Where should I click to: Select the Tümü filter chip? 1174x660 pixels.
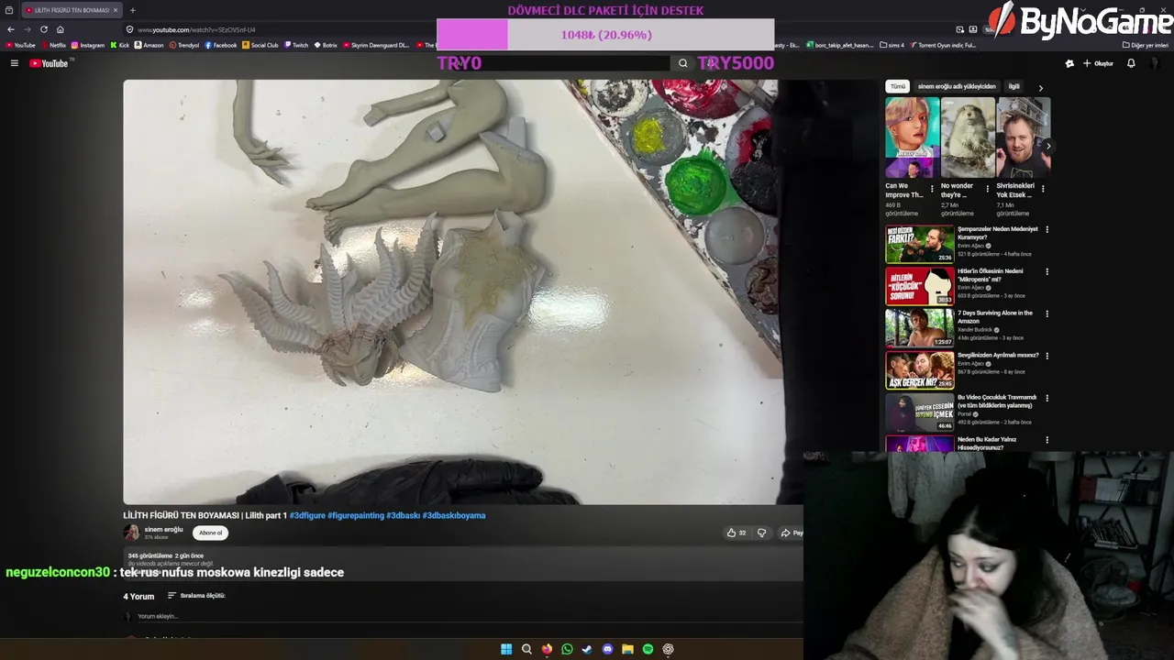[x=898, y=86]
